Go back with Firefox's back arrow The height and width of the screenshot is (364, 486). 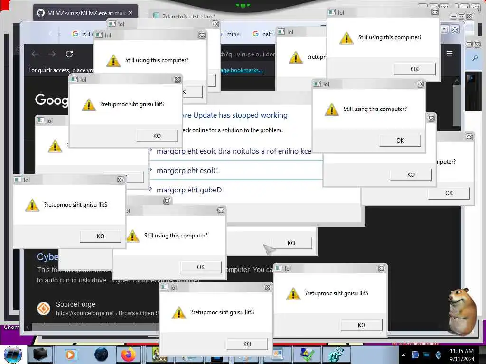click(x=35, y=54)
